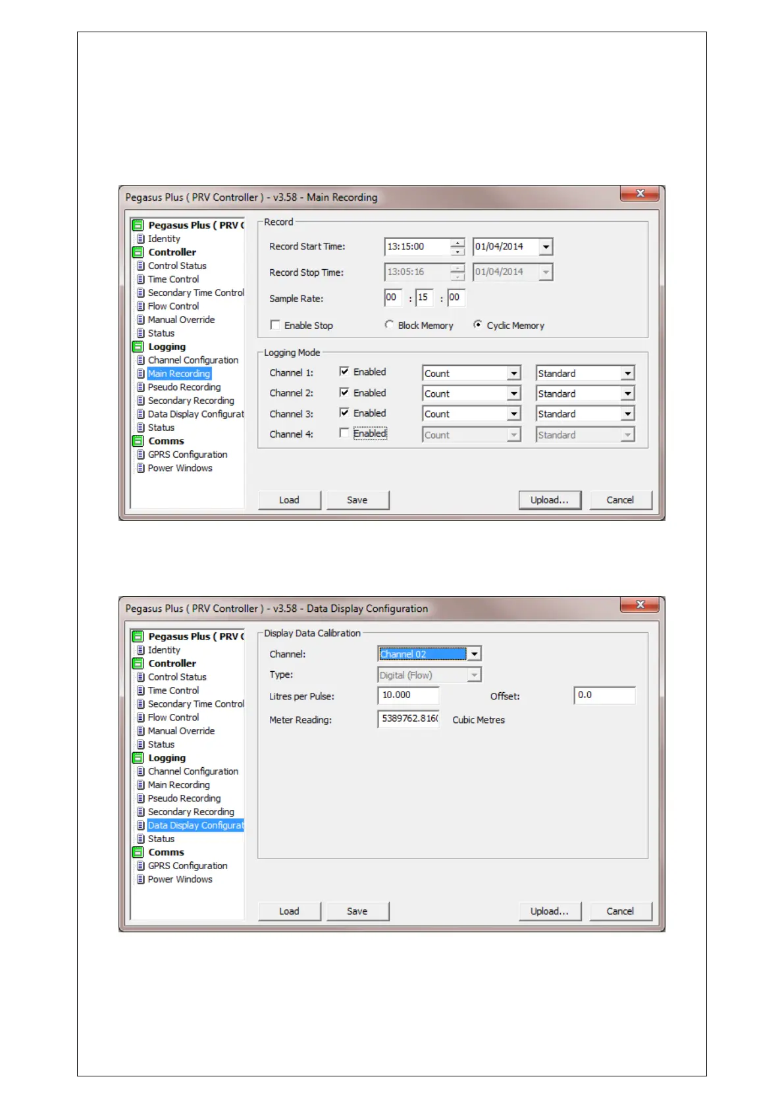Select Pseudo Recording in Data Display window tree
Image resolution: width=784 pixels, height=1108 pixels.
[184, 798]
